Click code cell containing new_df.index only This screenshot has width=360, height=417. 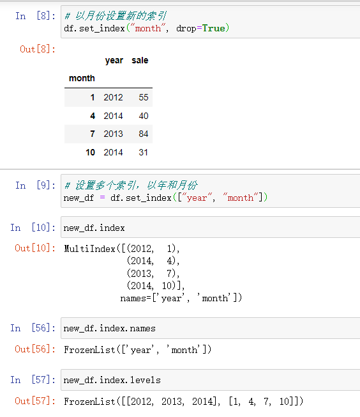210,227
